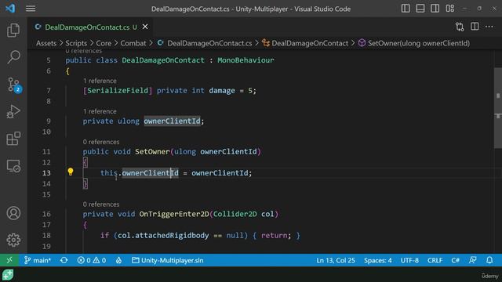
Task: Click the Combat breadcrumb
Action: coord(133,43)
